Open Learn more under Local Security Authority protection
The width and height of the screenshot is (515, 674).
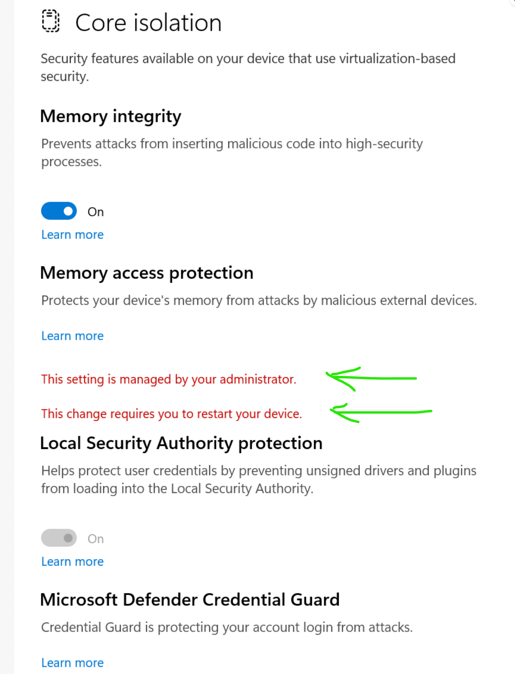tap(72, 562)
